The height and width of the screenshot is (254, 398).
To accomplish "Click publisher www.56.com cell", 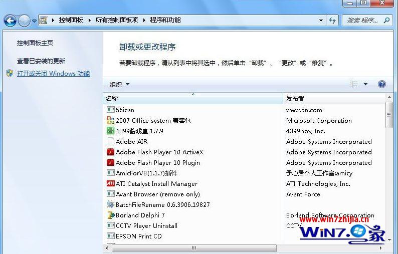I will click(304, 110).
